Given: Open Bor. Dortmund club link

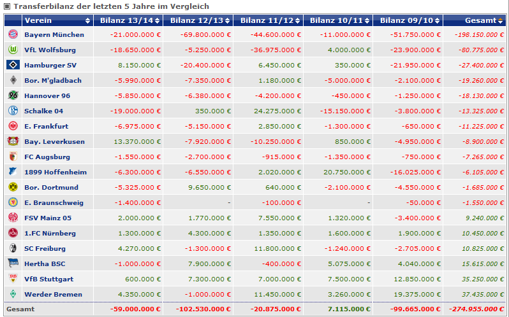Looking at the screenshot, I should [x=51, y=187].
